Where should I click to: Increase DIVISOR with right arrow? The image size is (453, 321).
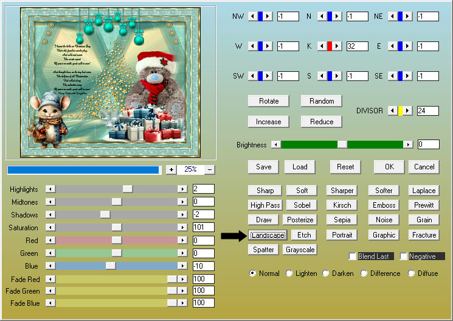[407, 111]
